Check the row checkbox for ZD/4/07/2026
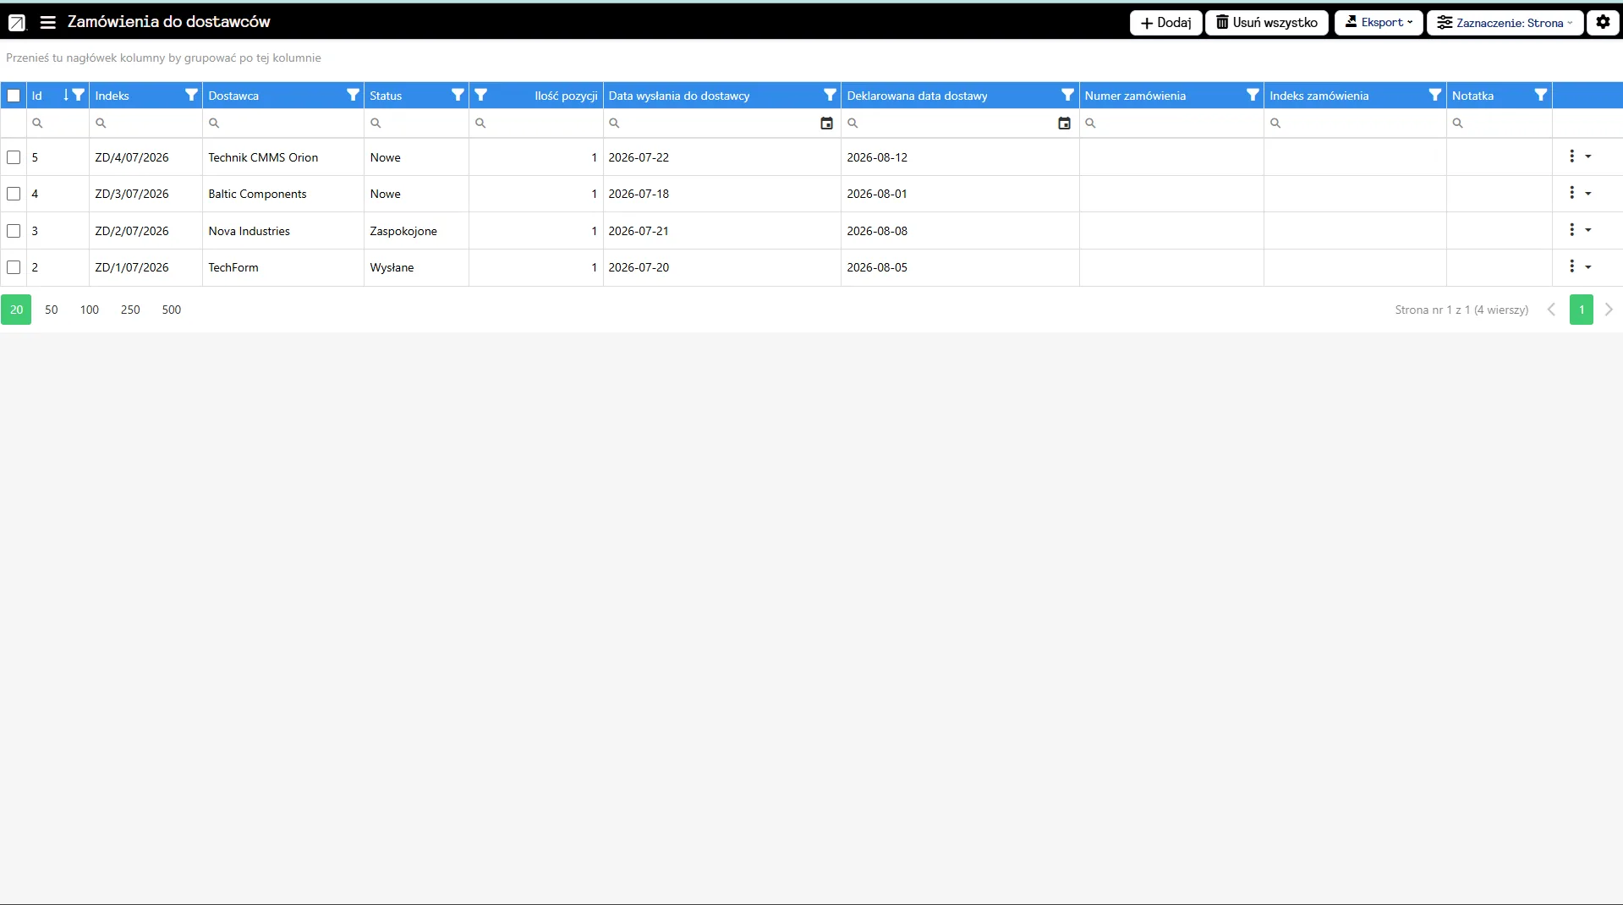The width and height of the screenshot is (1623, 905). 14,157
